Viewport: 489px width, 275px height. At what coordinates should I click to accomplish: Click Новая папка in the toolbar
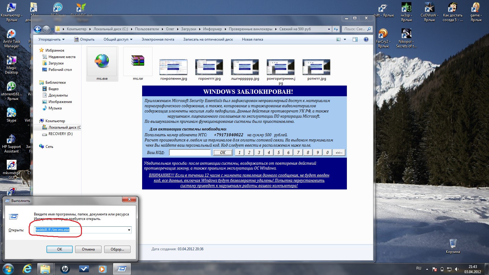[252, 39]
